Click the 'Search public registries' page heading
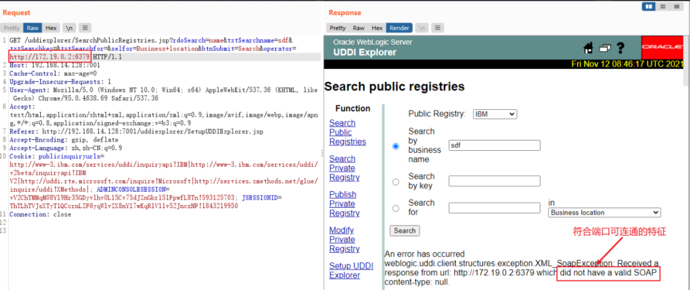The height and width of the screenshot is (290, 690). 394,87
